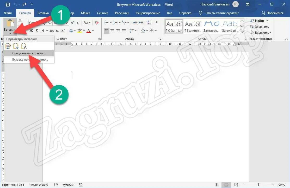Toggle subscript formatting

coord(57,31)
